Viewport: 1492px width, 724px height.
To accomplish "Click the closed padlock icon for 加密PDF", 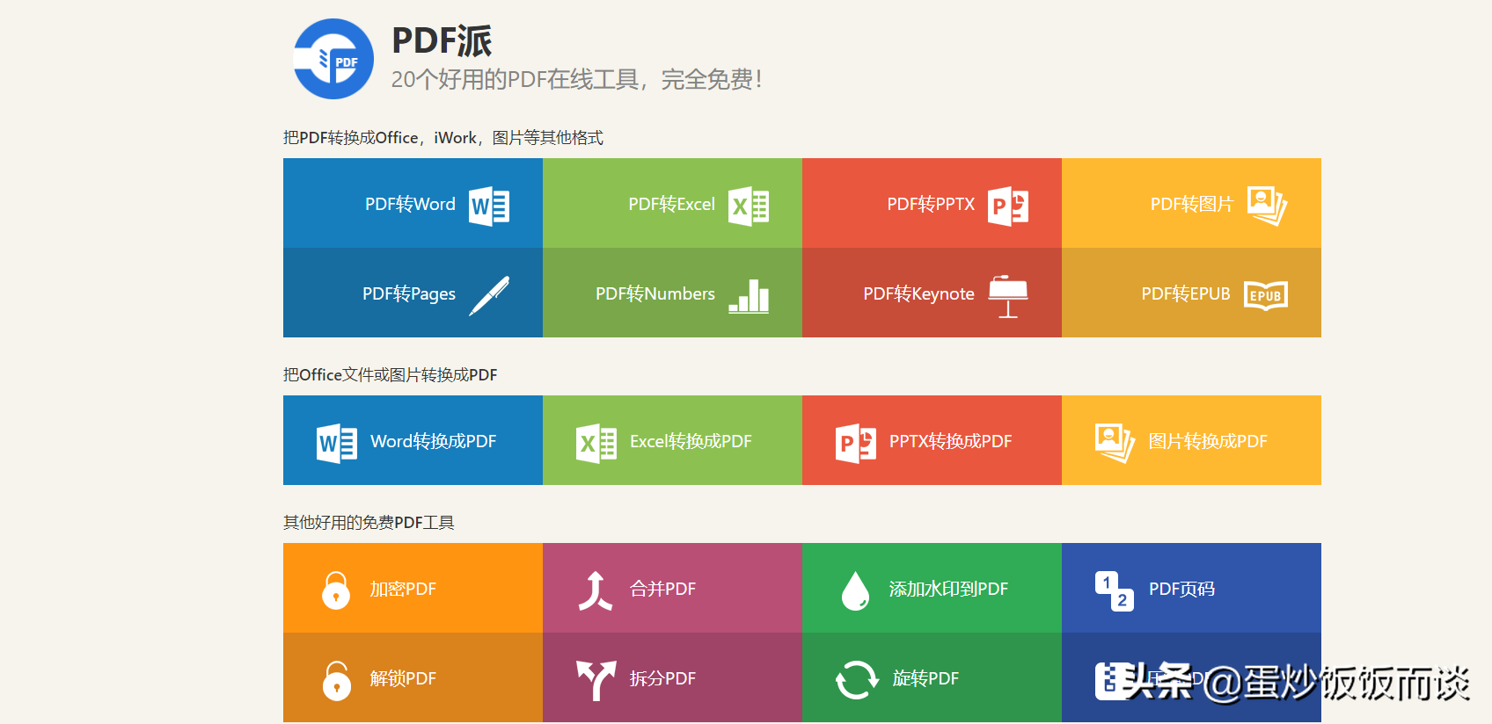I will [x=336, y=590].
